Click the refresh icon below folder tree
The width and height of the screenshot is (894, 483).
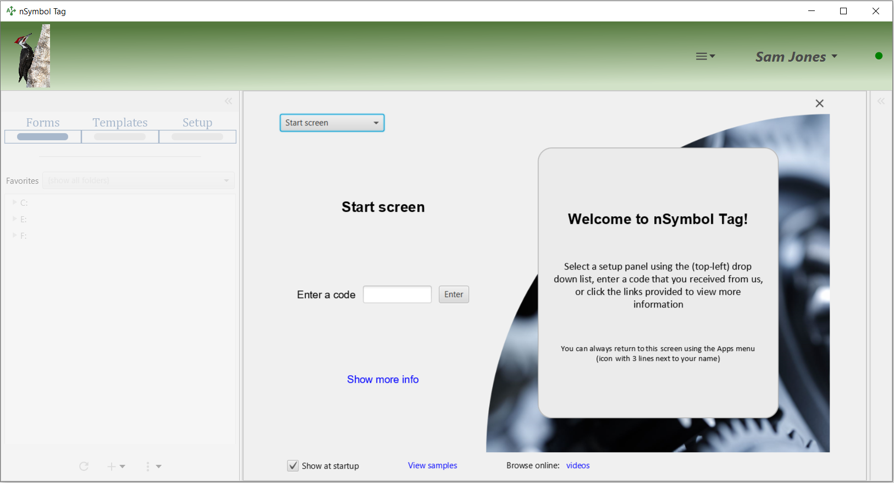coord(84,466)
